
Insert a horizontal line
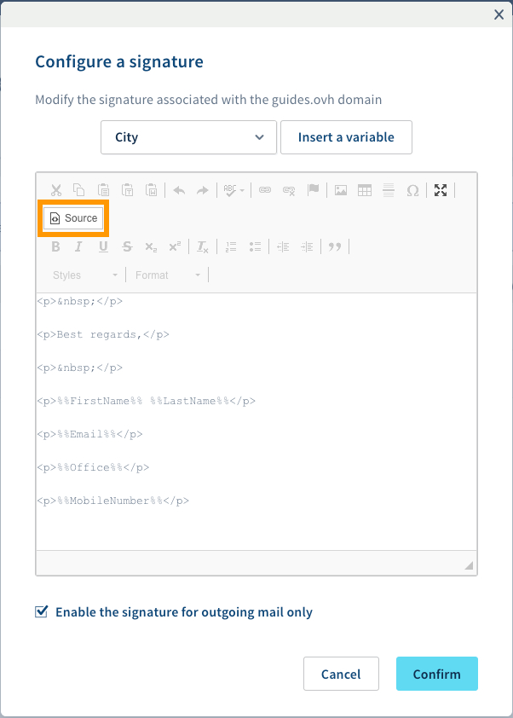tap(388, 190)
